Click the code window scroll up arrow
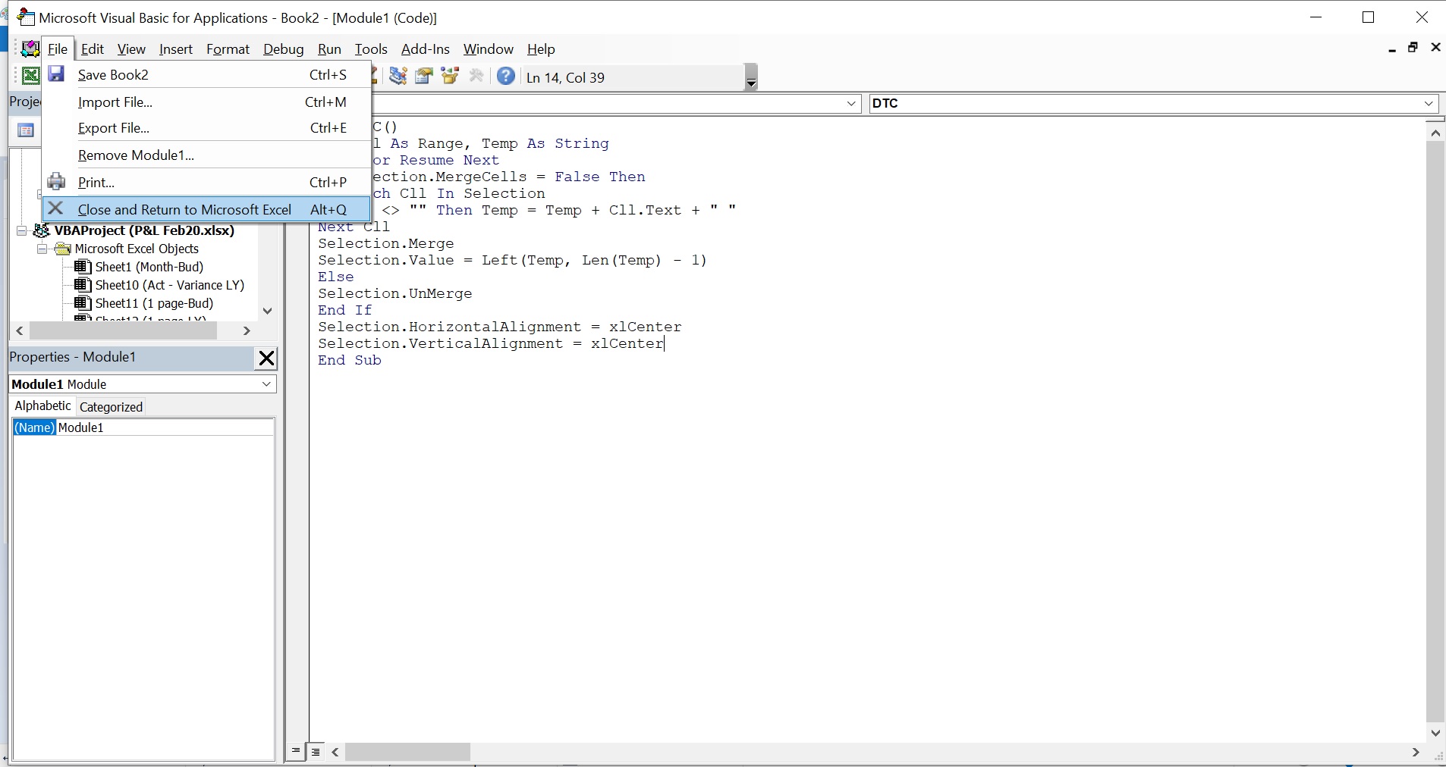The height and width of the screenshot is (767, 1446). tap(1435, 133)
